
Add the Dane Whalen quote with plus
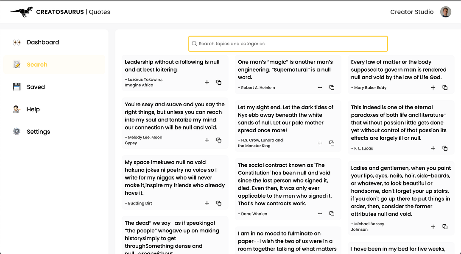tap(320, 214)
